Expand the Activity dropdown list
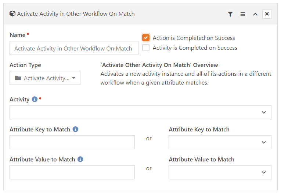 click(x=140, y=112)
